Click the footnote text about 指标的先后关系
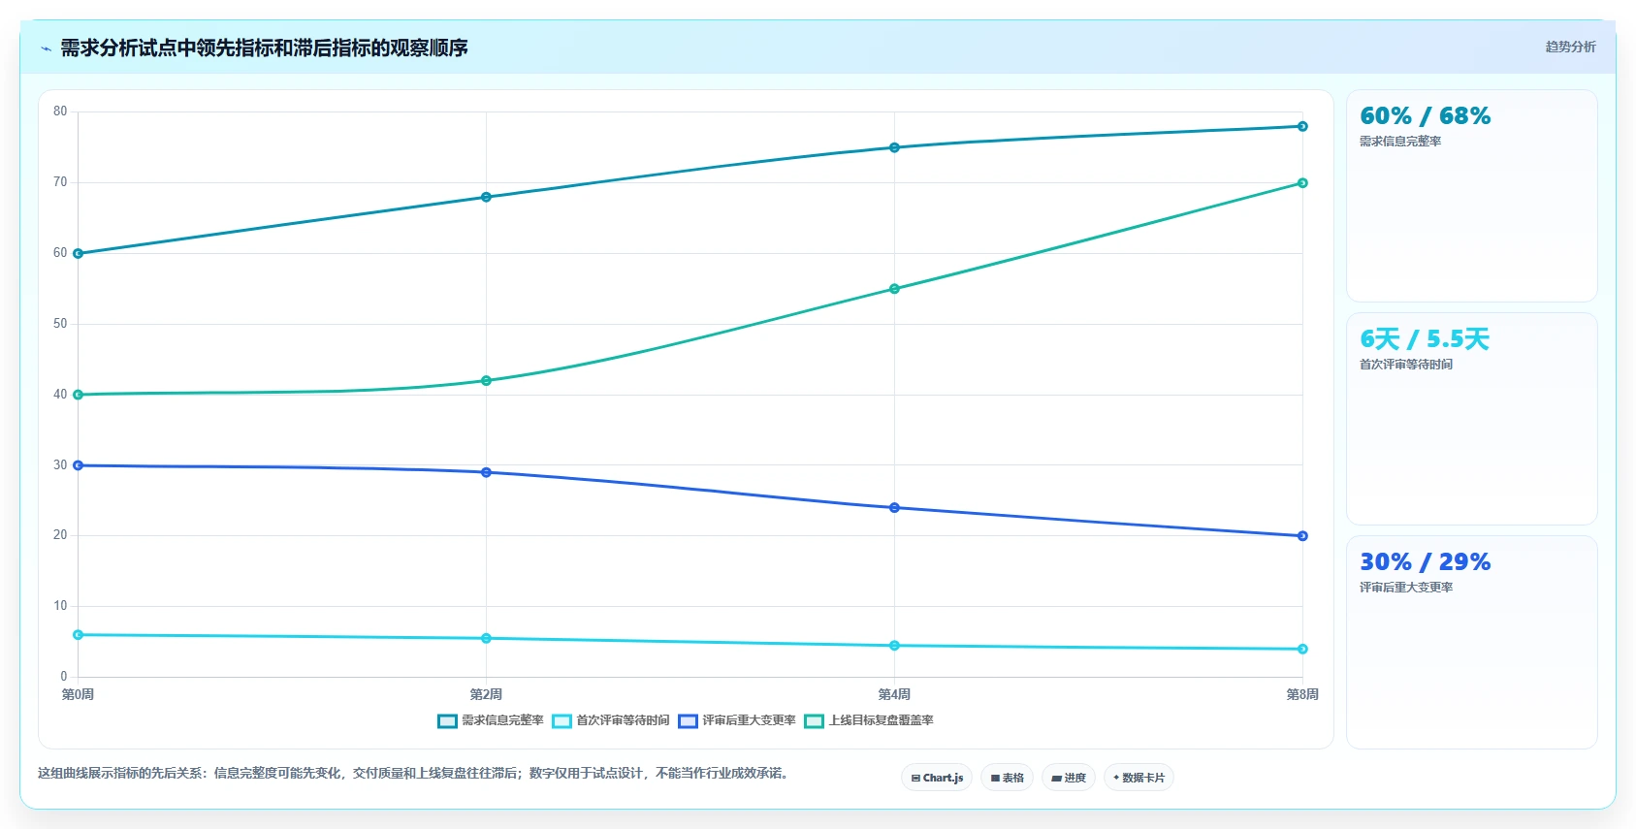The image size is (1636, 829). [x=414, y=774]
